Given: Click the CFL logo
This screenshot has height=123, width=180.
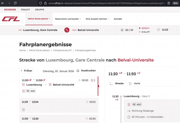Looking at the screenshot, I should pyautogui.click(x=11, y=19).
